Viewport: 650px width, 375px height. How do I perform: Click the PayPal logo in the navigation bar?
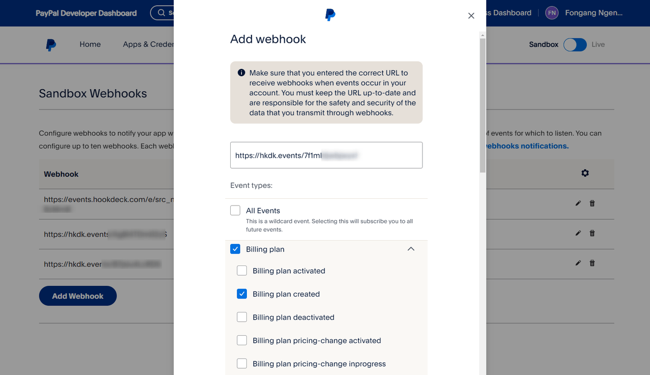51,44
